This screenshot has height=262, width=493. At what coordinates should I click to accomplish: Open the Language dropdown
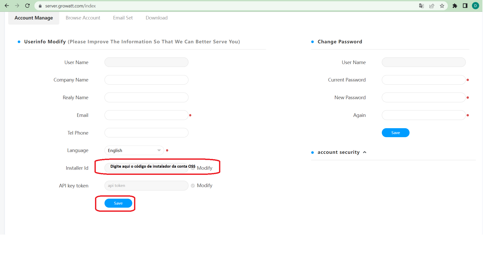click(x=134, y=150)
